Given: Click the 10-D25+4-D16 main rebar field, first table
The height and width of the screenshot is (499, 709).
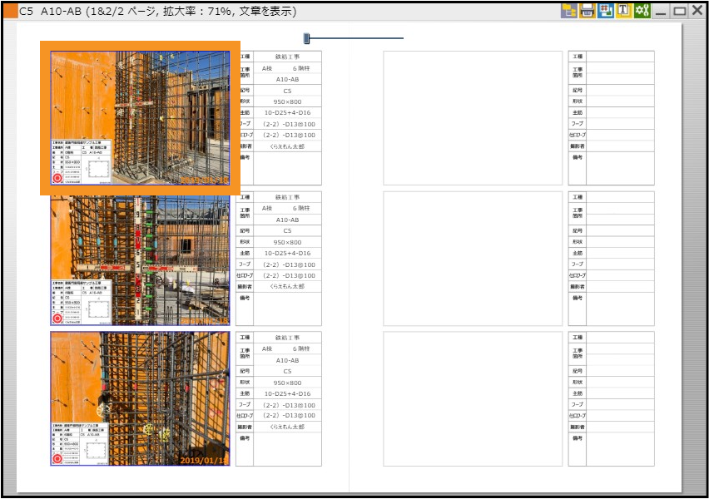Looking at the screenshot, I should [x=287, y=112].
